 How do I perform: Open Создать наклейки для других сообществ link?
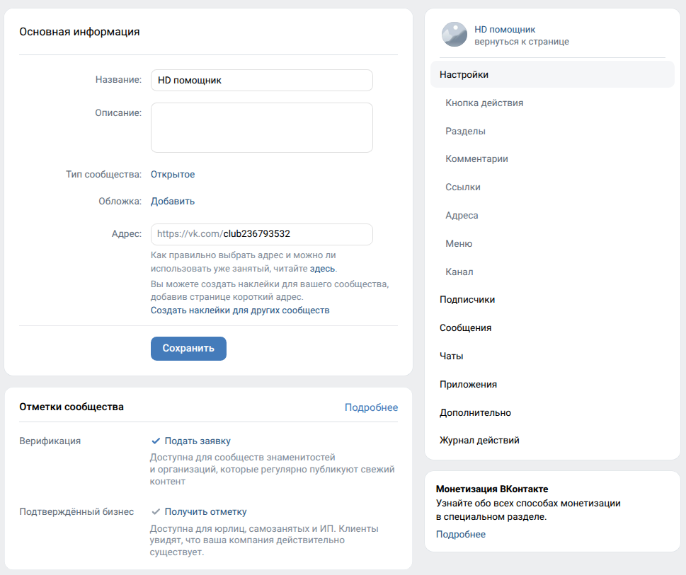click(x=240, y=310)
